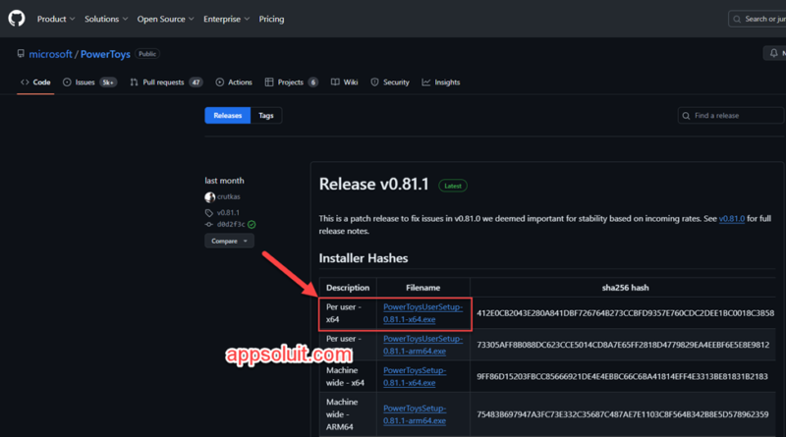Click the Projects 6 counter
The image size is (786, 437).
point(312,82)
